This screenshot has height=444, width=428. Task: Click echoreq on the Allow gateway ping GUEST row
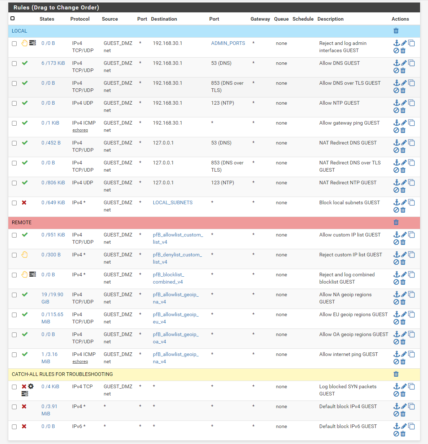point(80,130)
